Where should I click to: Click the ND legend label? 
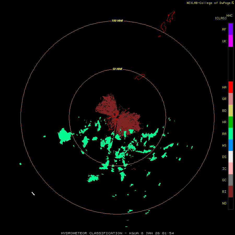point(224,203)
